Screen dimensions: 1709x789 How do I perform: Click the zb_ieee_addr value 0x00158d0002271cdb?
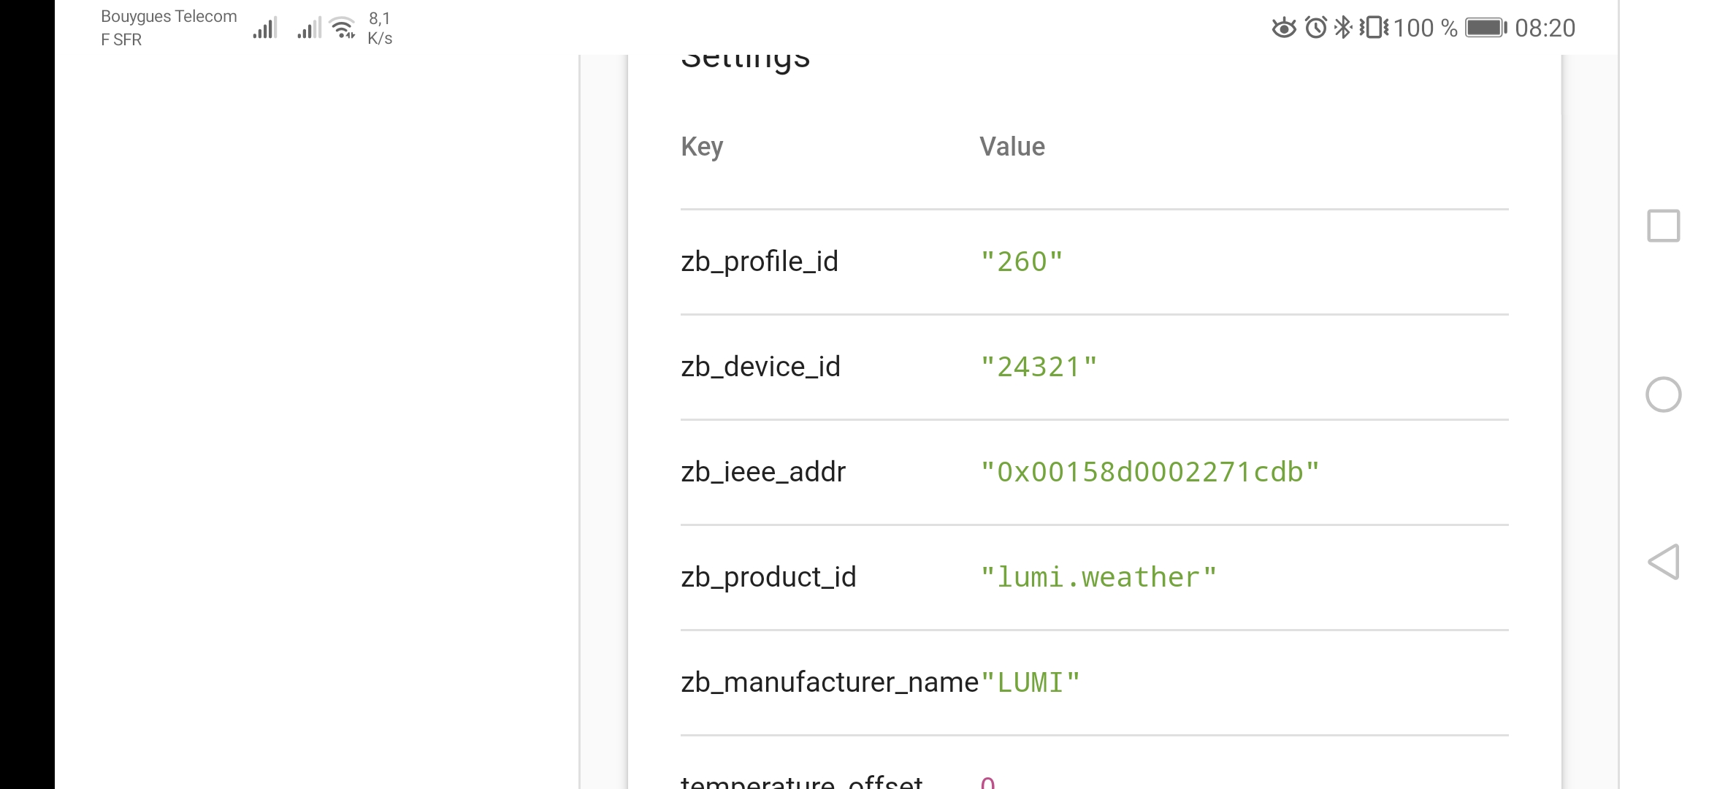[1150, 472]
